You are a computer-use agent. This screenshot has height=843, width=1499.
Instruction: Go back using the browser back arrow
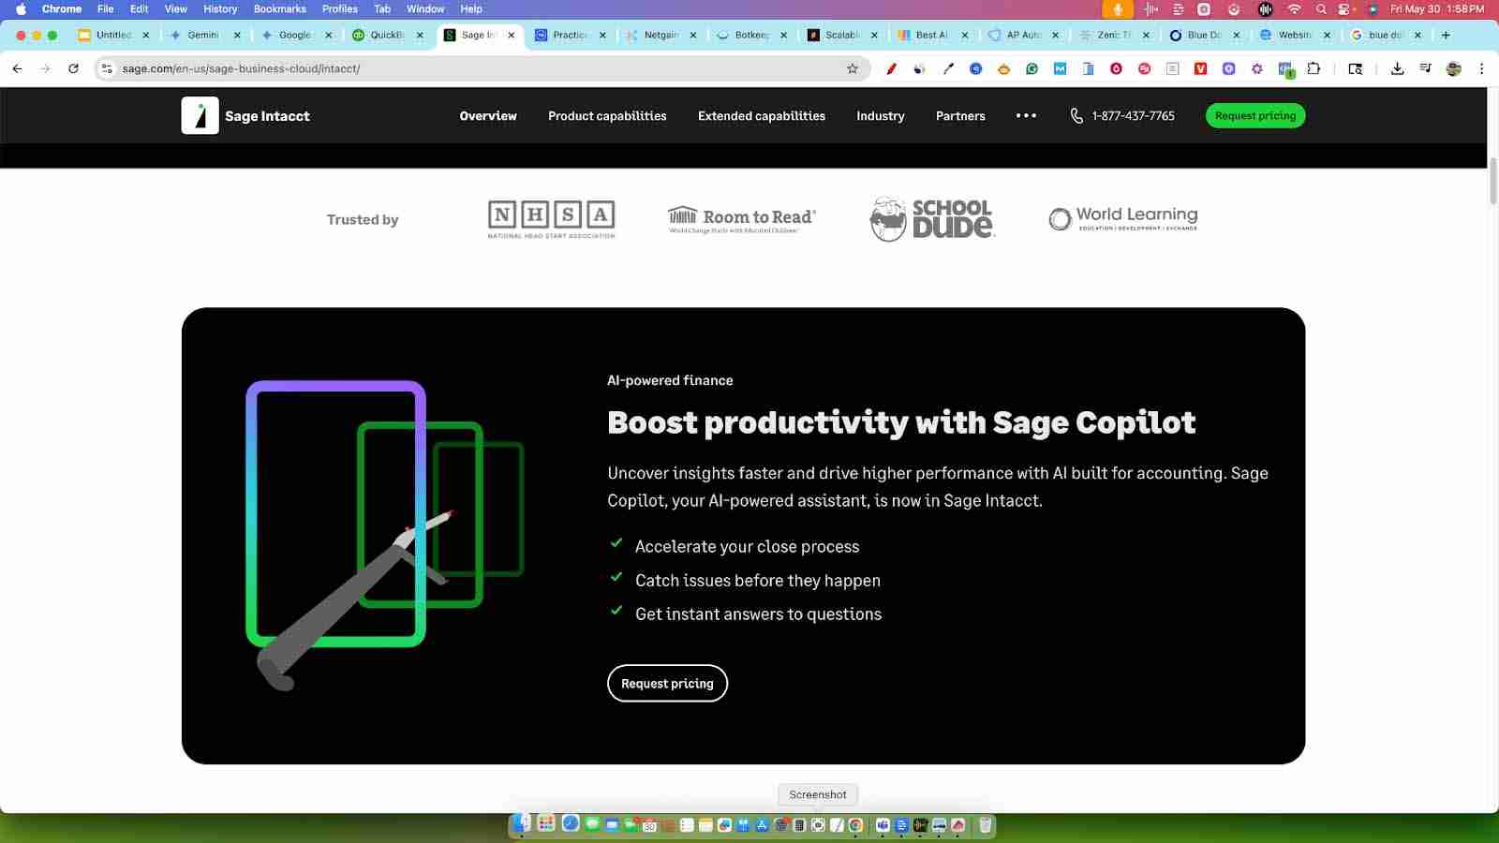[x=17, y=68]
